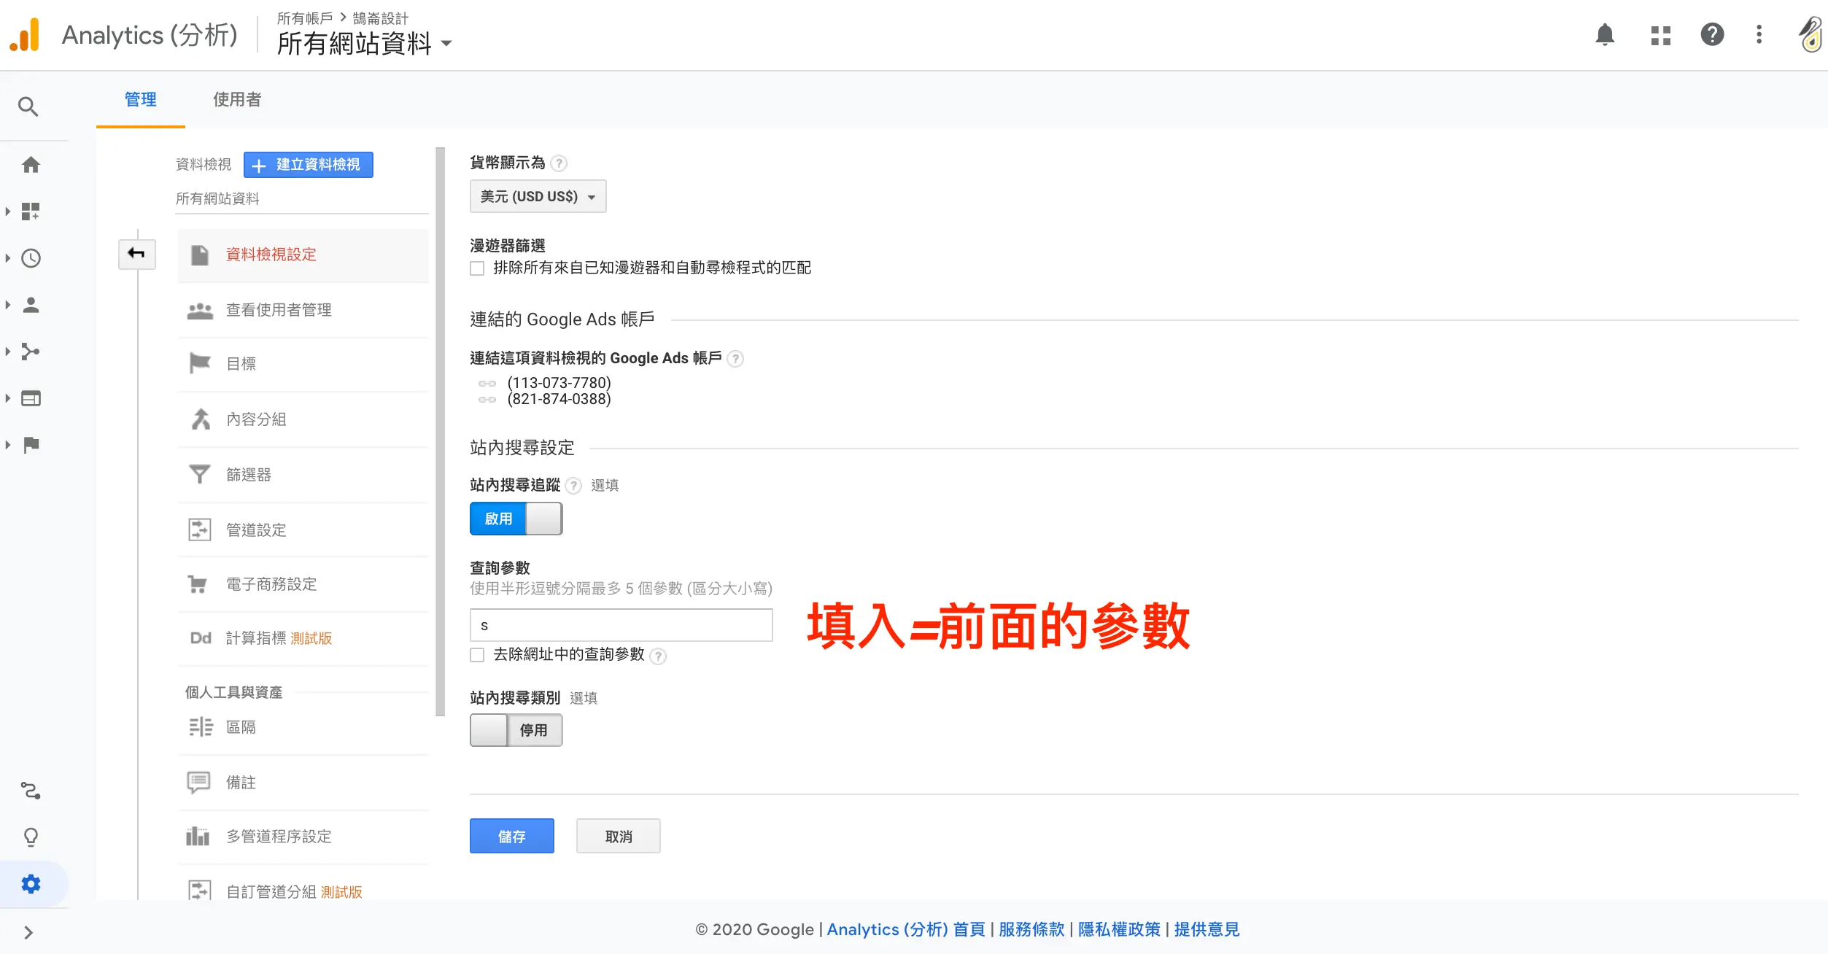This screenshot has height=954, width=1828.
Task: Open 篩選器 menu item
Action: [x=303, y=475]
